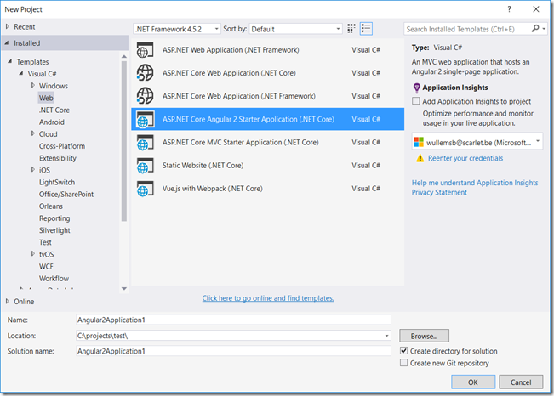Select the Android template category
Screen dimensions: 554x396
[52, 122]
